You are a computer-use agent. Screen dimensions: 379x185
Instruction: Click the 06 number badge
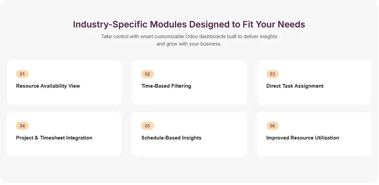[273, 126]
